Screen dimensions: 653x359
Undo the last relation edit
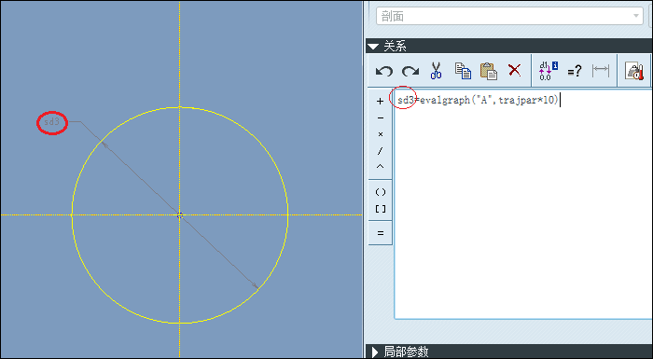[x=383, y=71]
